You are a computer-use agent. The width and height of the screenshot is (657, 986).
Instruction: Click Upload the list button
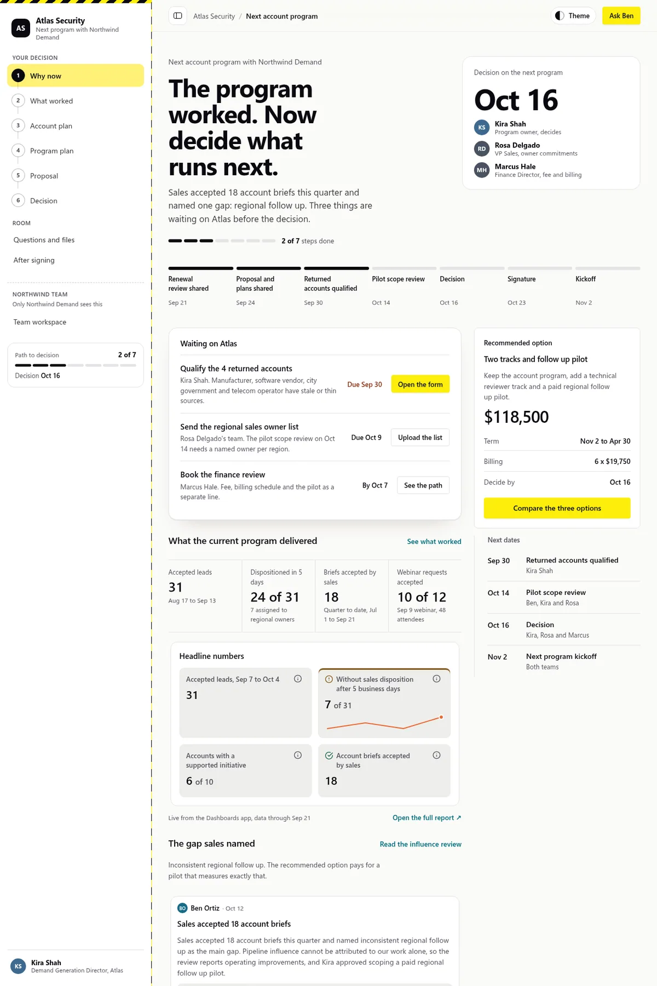click(420, 437)
